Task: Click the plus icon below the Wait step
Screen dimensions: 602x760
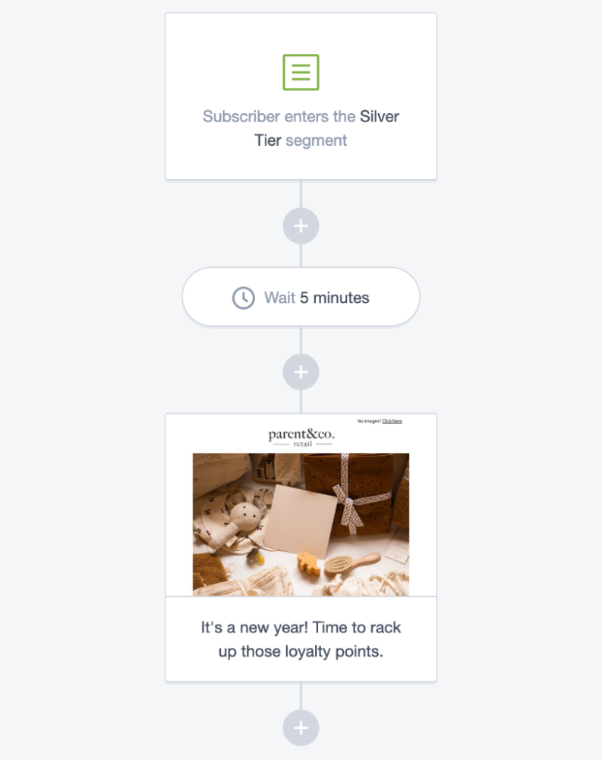Action: click(301, 371)
